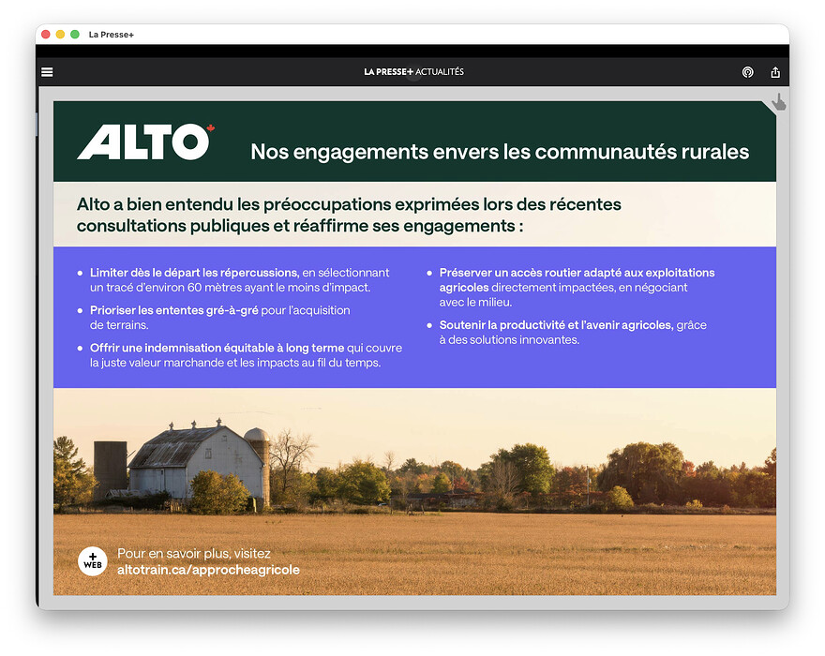Click 'La Presse+' window title text
This screenshot has width=825, height=656.
(x=111, y=34)
